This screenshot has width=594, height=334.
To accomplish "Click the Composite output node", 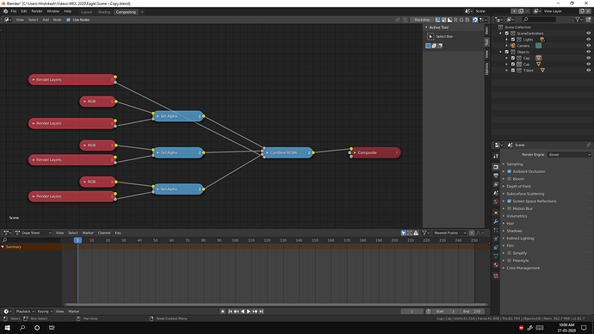I will 375,152.
